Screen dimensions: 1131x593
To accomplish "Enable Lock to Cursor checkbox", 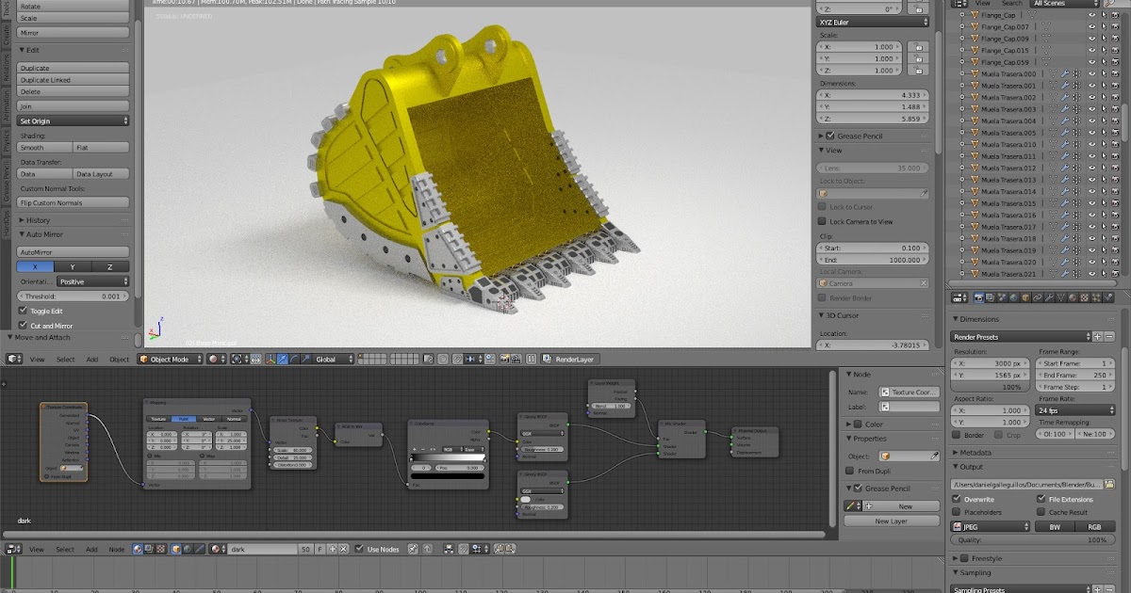I will click(823, 207).
